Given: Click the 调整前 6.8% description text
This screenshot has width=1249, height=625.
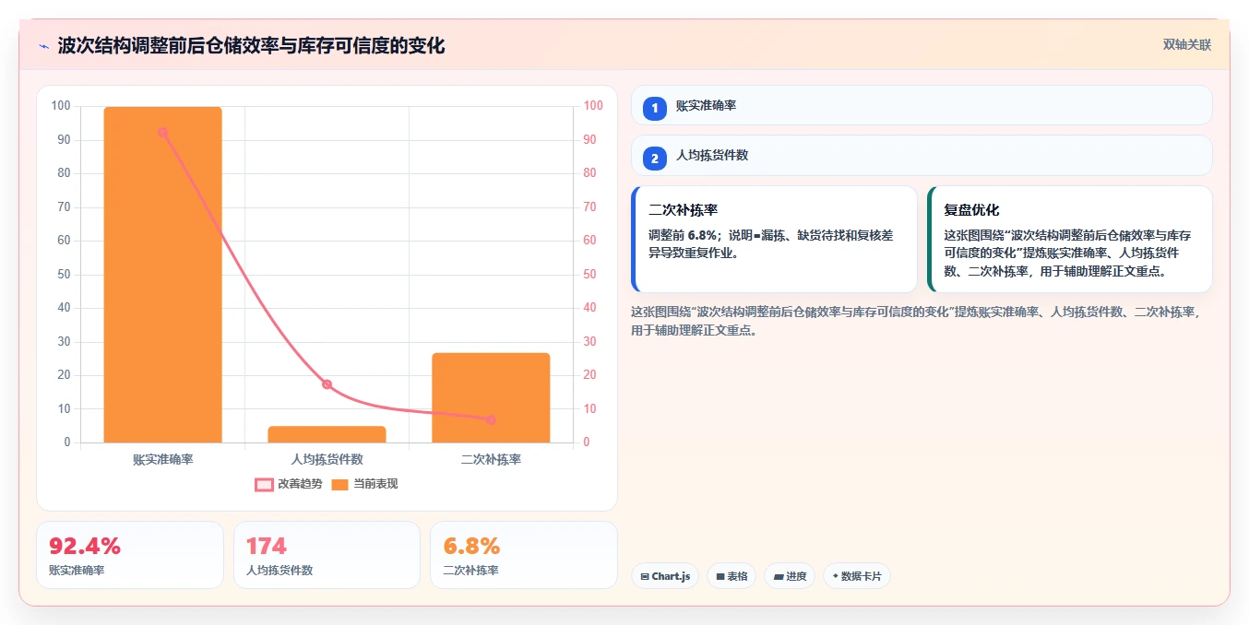Looking at the screenshot, I should (x=771, y=244).
